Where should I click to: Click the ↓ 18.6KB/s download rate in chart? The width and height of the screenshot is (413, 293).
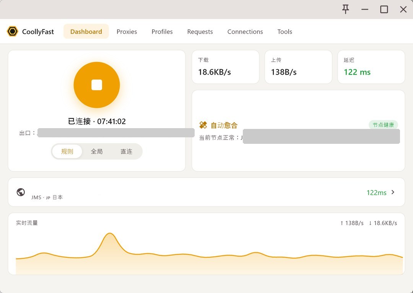383,223
